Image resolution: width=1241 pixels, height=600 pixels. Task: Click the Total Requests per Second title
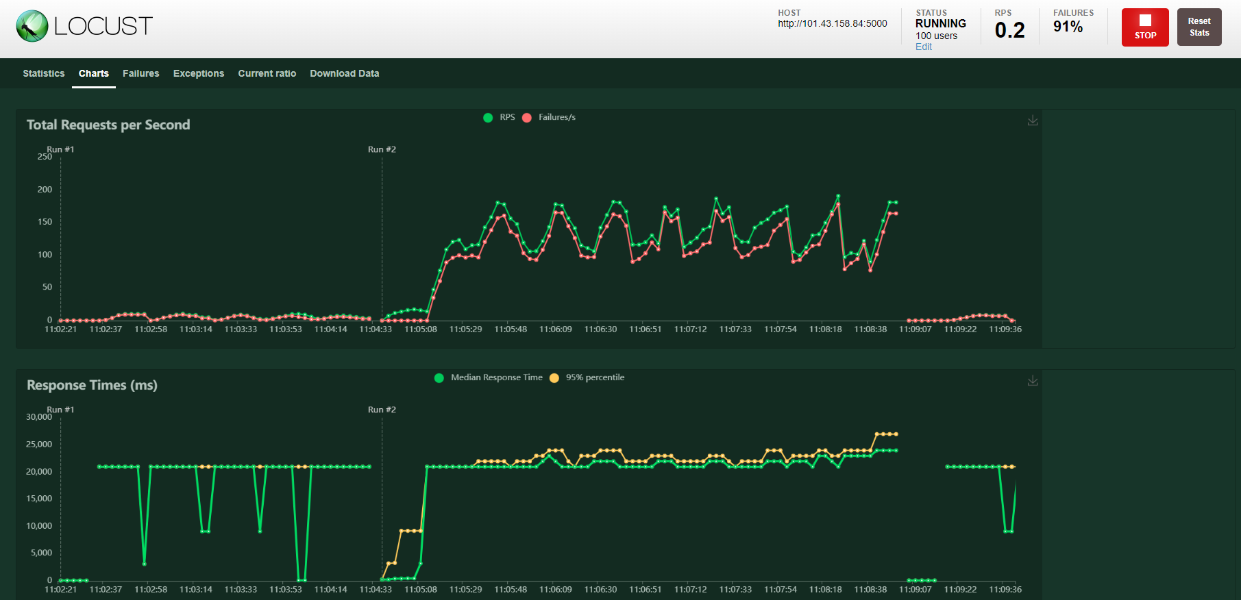point(108,125)
